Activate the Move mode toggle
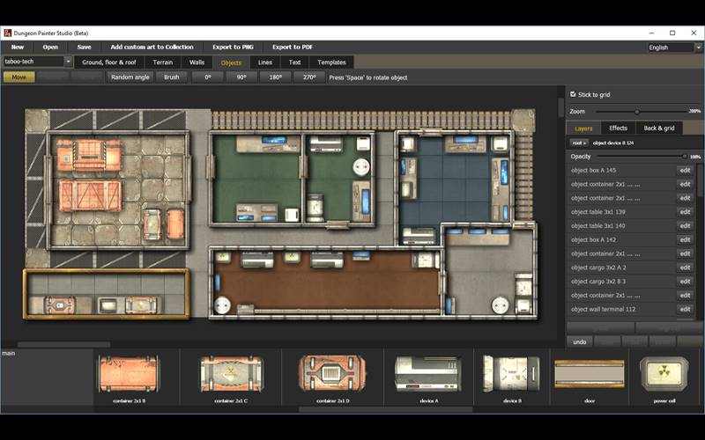 pyautogui.click(x=19, y=77)
